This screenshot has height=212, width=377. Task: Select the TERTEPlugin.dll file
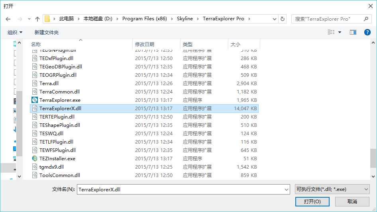(x=57, y=117)
